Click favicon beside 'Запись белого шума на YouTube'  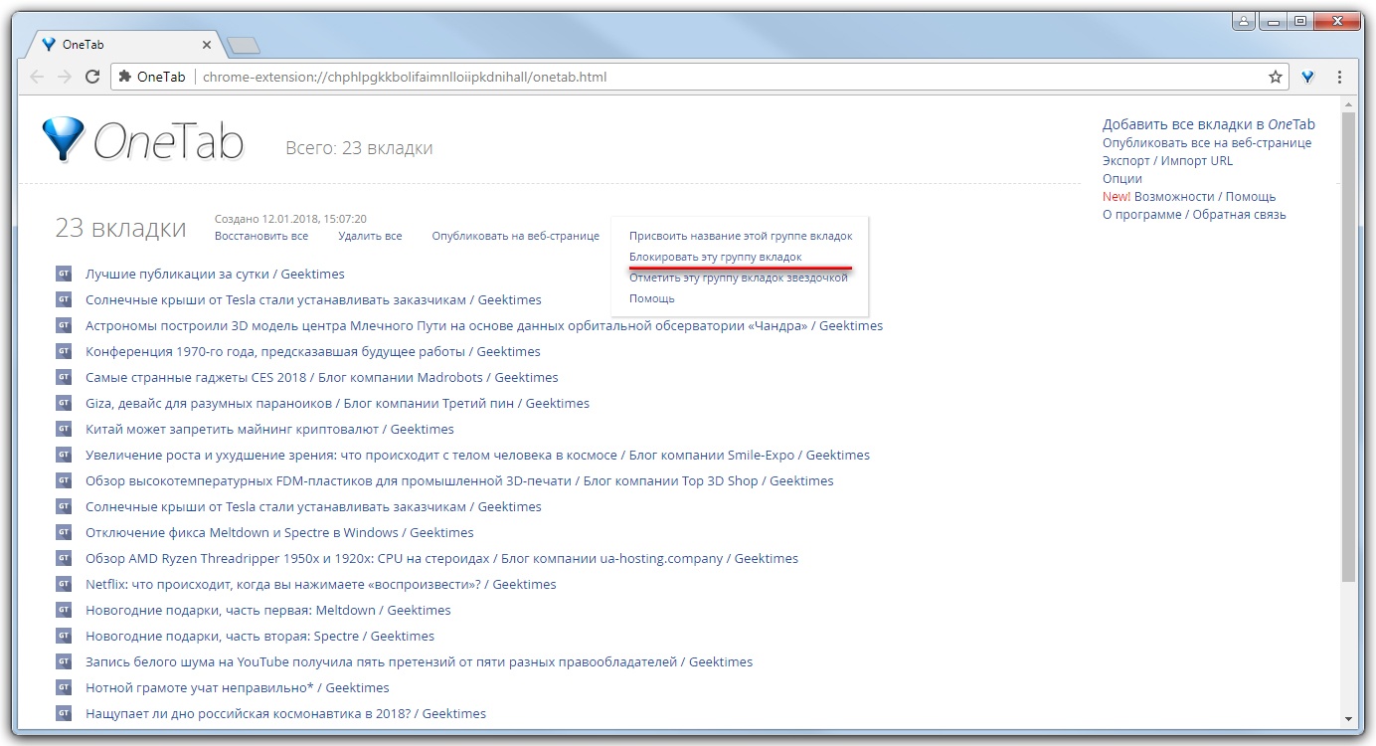pyautogui.click(x=64, y=661)
